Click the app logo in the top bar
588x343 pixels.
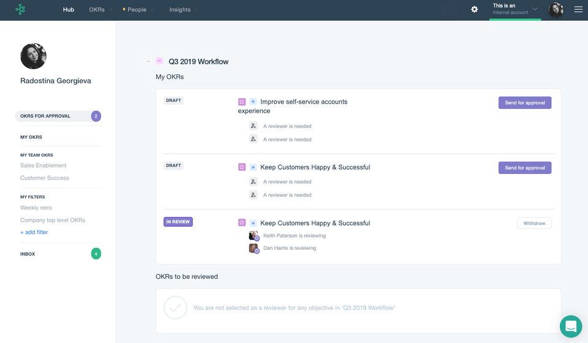20,10
